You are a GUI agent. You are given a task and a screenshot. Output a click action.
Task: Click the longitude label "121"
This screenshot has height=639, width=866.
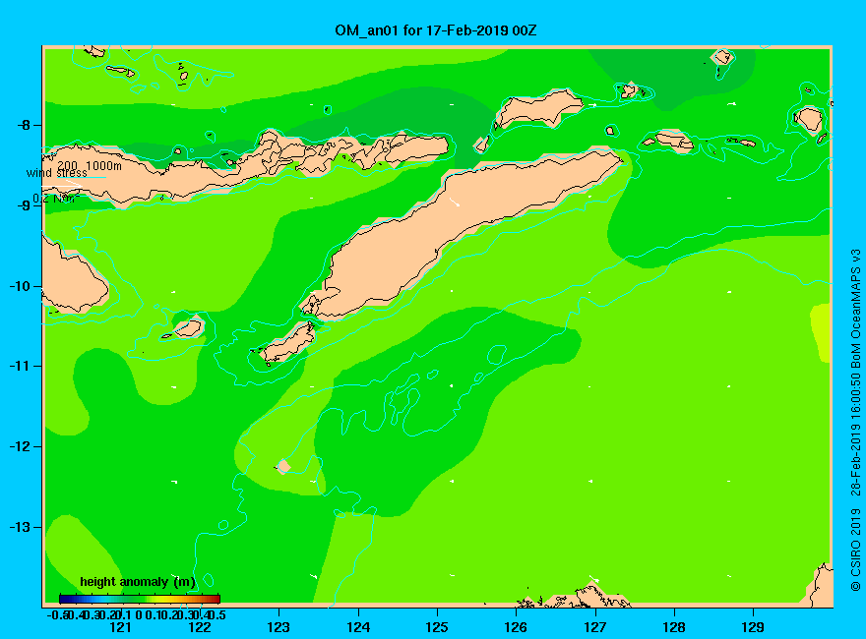120,627
